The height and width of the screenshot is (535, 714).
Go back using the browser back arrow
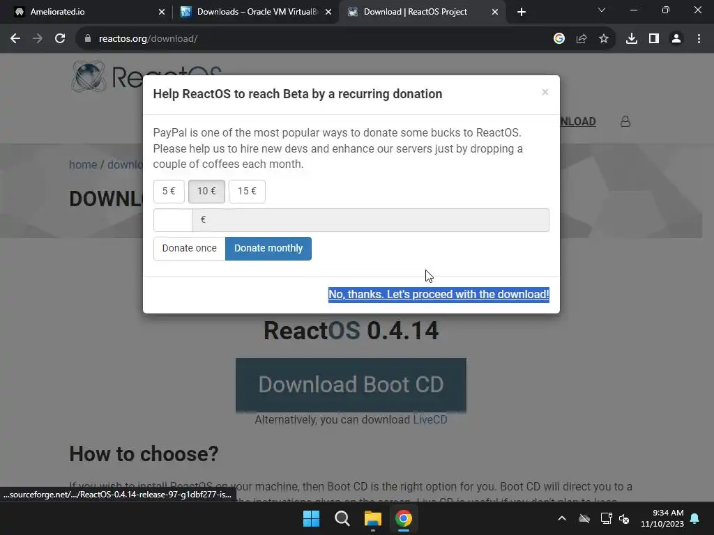pyautogui.click(x=15, y=39)
